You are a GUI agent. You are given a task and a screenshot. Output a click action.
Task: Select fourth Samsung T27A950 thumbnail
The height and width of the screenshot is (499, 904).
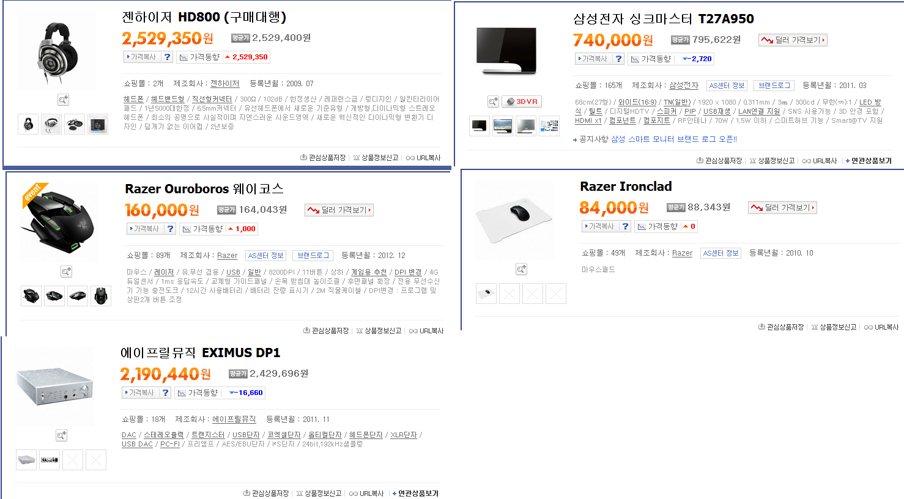click(549, 126)
